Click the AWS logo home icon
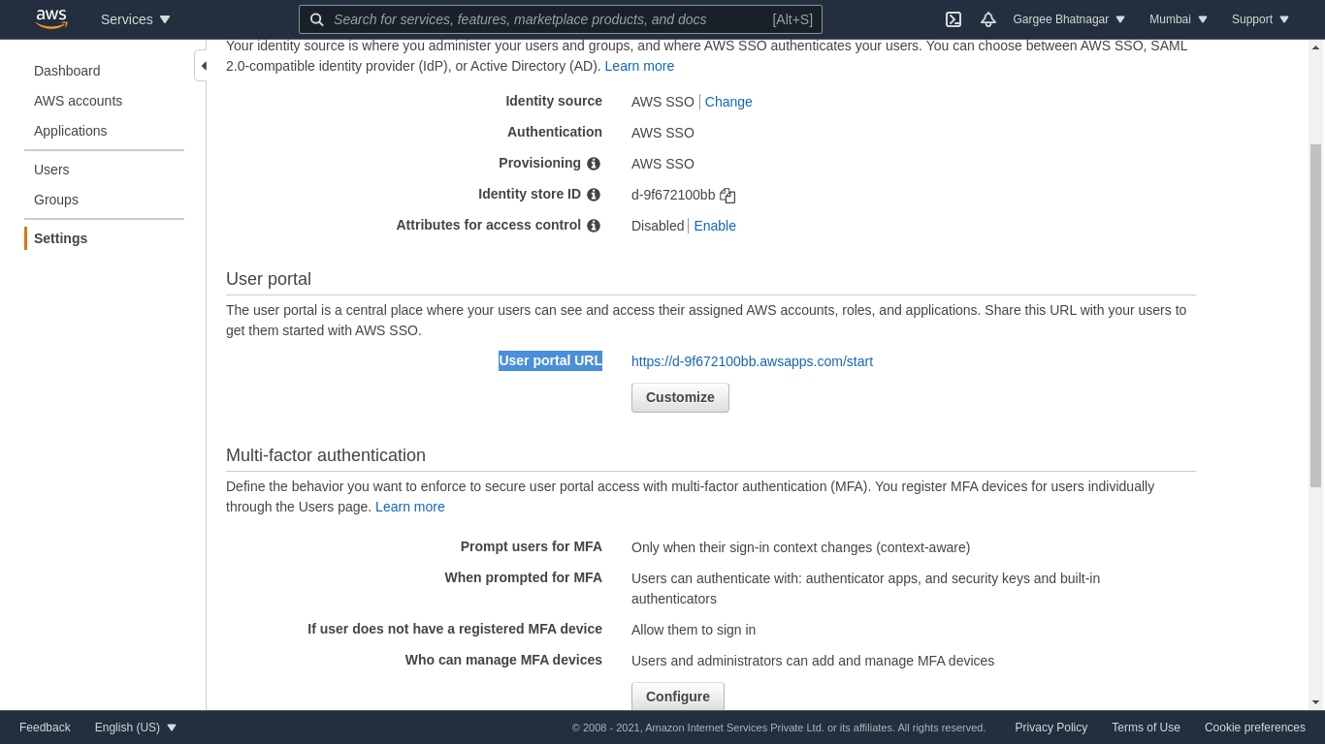 (50, 19)
